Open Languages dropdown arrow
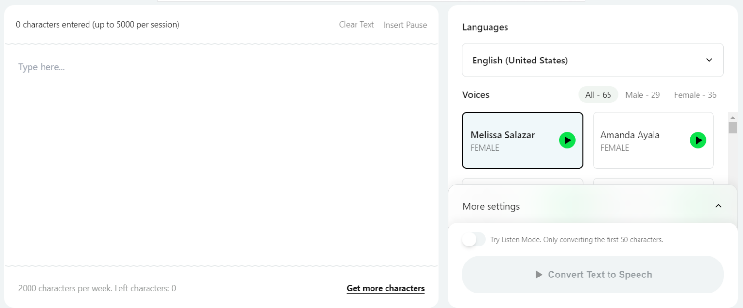The image size is (743, 308). pos(709,60)
